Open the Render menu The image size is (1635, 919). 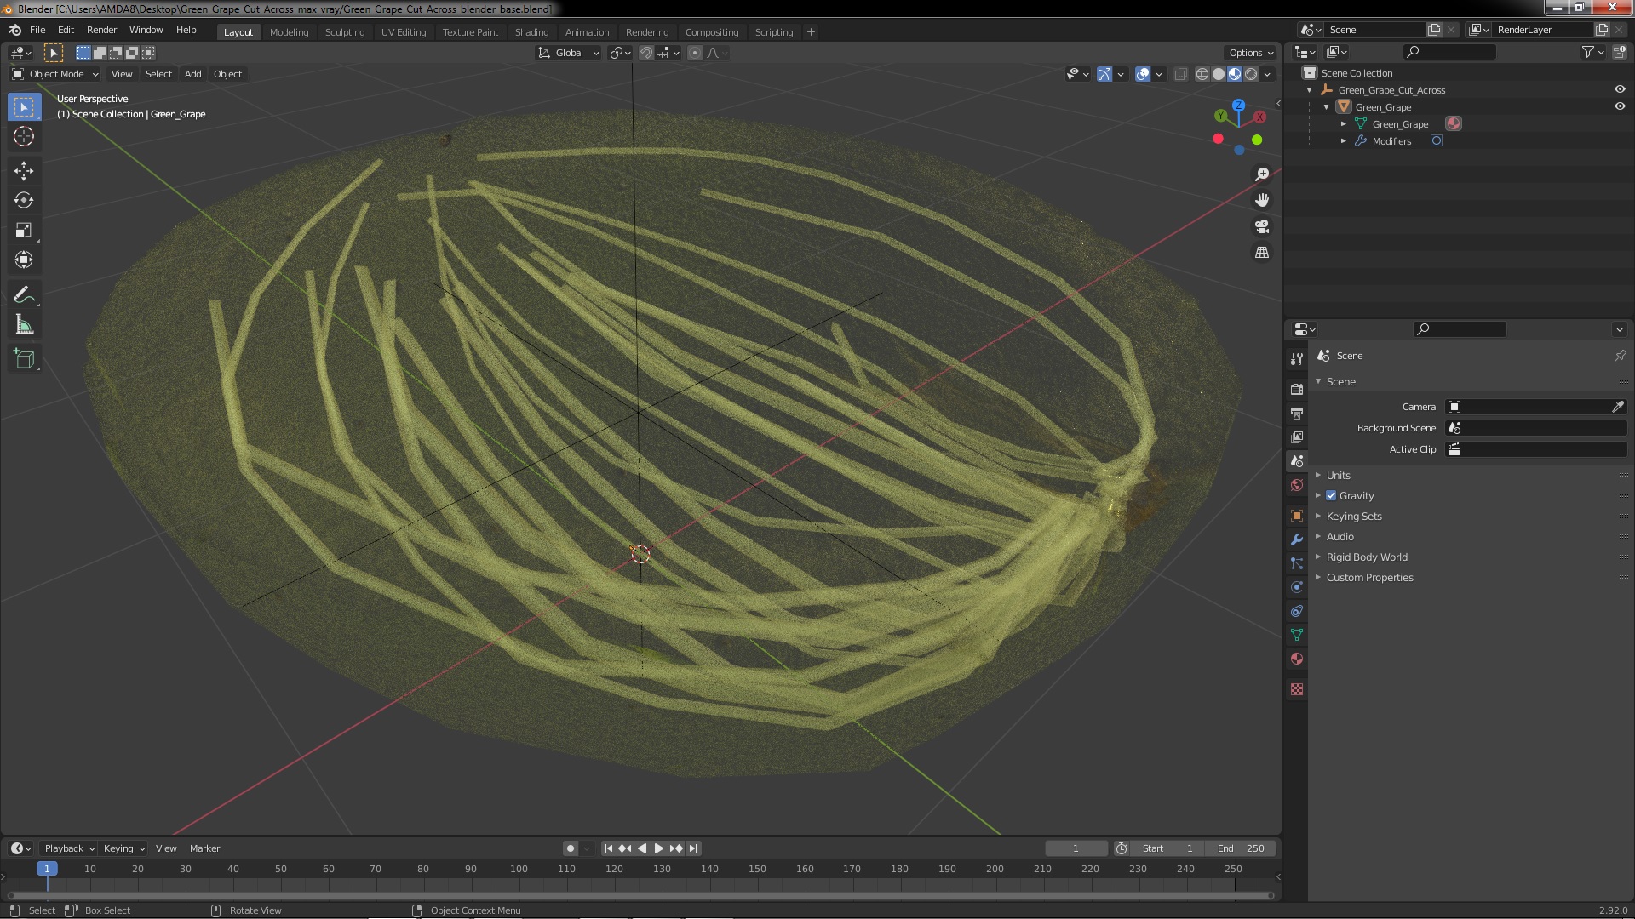101,30
